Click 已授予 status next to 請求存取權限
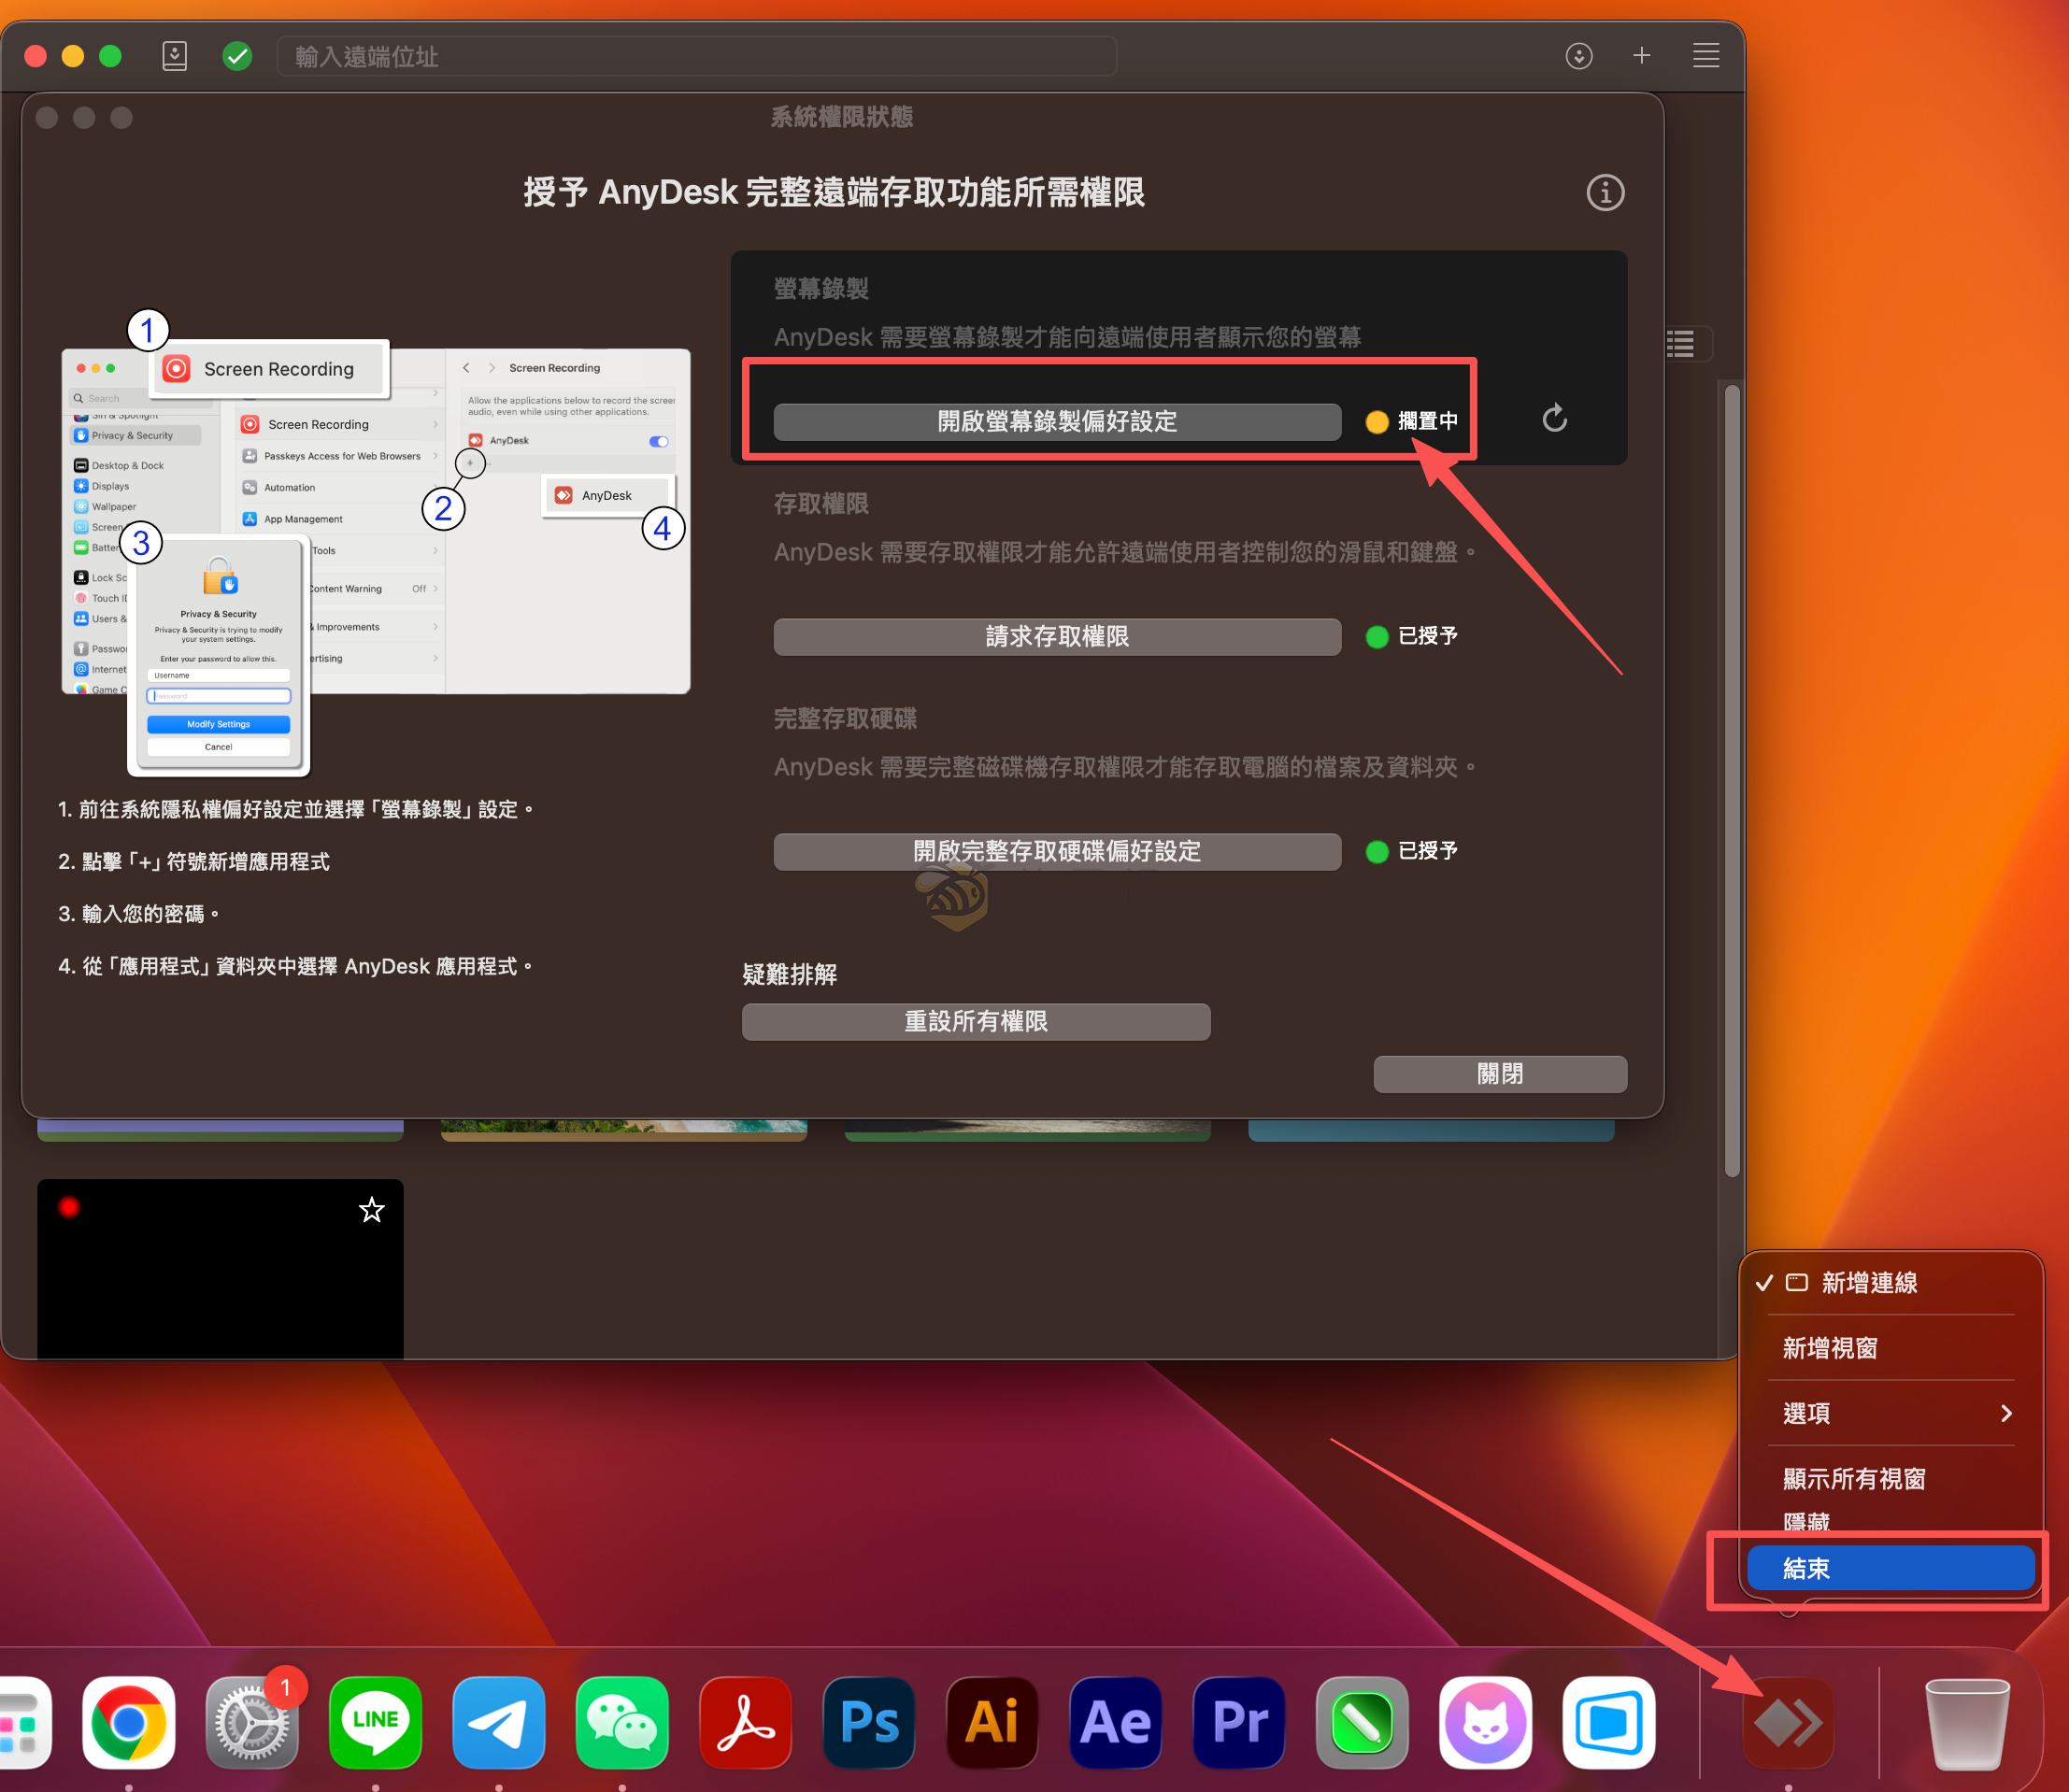The height and width of the screenshot is (1792, 2069). (x=1427, y=636)
